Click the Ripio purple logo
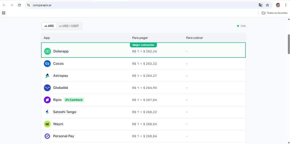Image resolution: width=290 pixels, height=144 pixels. click(47, 100)
